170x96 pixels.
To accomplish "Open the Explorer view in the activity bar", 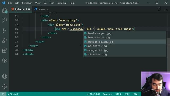I will click(x=5, y=11).
